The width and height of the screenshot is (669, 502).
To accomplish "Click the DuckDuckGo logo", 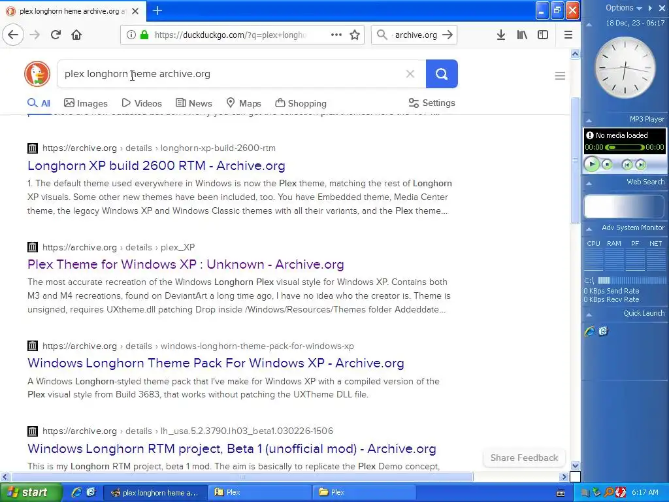I will pyautogui.click(x=37, y=74).
